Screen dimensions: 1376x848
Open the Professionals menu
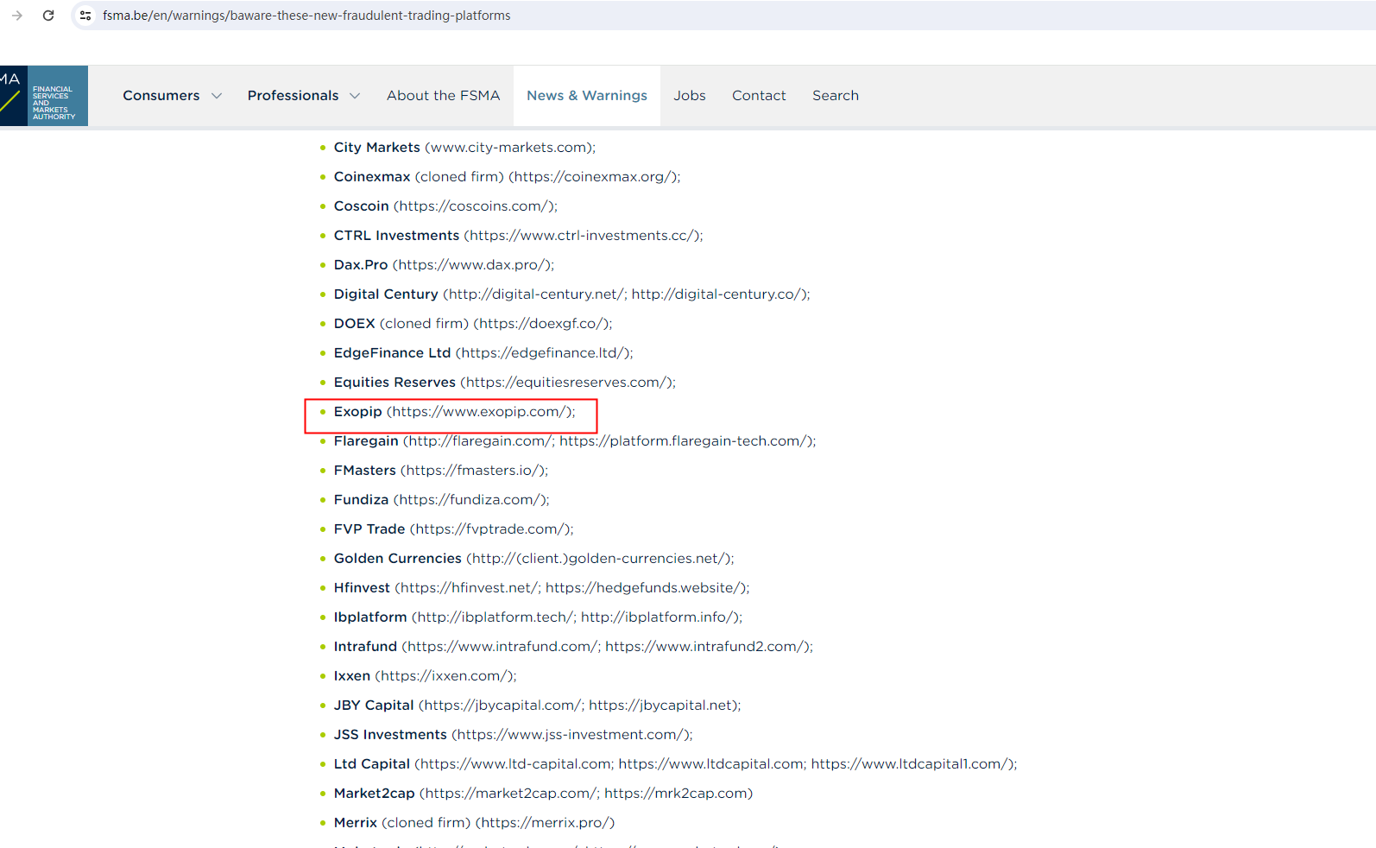tap(293, 96)
